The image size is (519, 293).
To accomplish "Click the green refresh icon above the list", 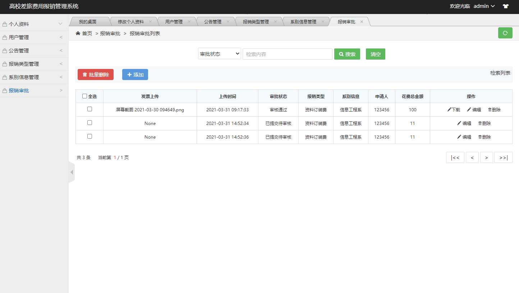I will click(505, 33).
